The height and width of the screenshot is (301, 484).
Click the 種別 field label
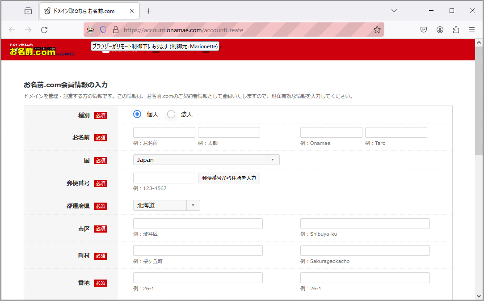(x=84, y=115)
